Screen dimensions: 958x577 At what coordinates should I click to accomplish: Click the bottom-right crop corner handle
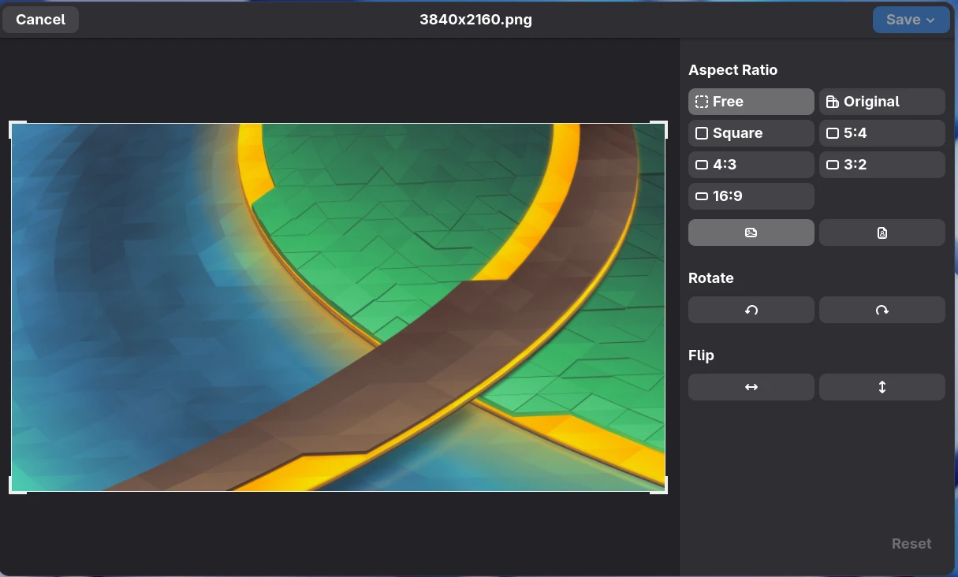coord(659,486)
